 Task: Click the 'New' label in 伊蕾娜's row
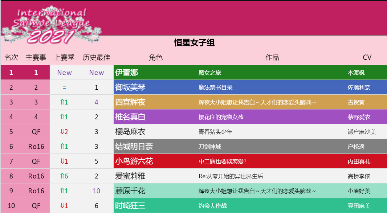[64, 73]
